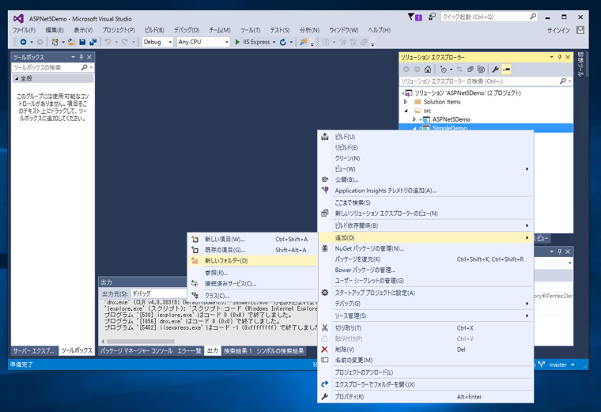Switch to パッケージ マネージャー コンソール tab
This screenshot has height=412, width=601.
pos(137,350)
